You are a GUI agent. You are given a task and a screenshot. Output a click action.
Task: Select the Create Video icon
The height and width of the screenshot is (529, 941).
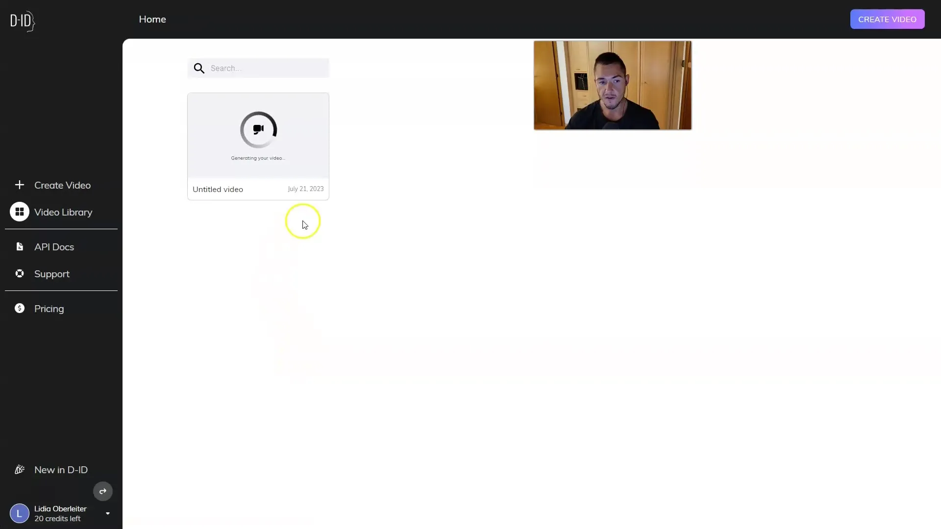point(19,185)
